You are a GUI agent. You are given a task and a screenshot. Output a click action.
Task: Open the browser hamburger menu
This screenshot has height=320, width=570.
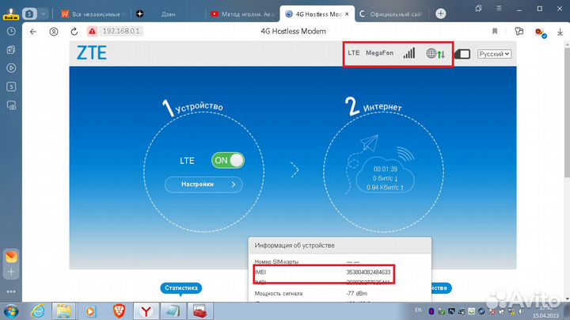coord(499,9)
